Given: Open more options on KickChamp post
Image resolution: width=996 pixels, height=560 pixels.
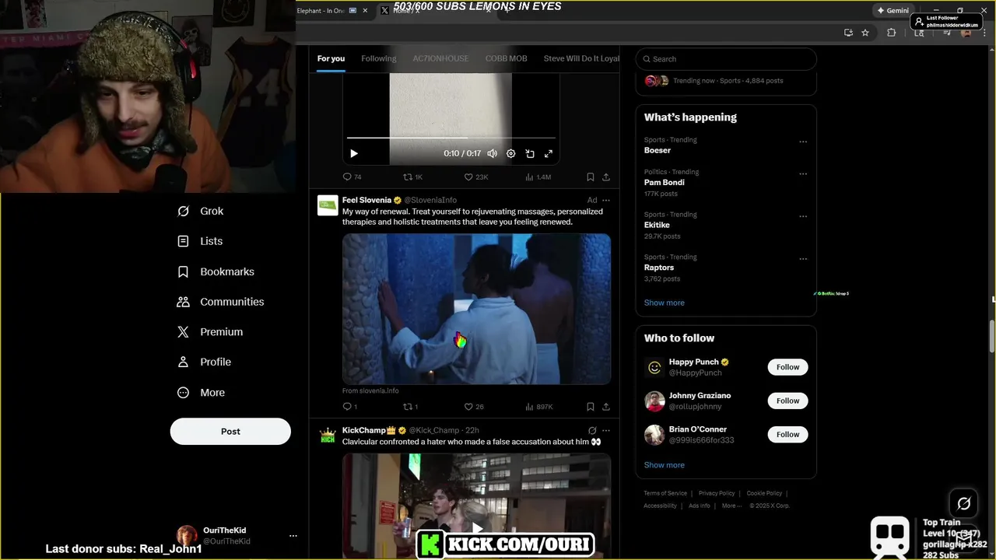Looking at the screenshot, I should click(606, 430).
